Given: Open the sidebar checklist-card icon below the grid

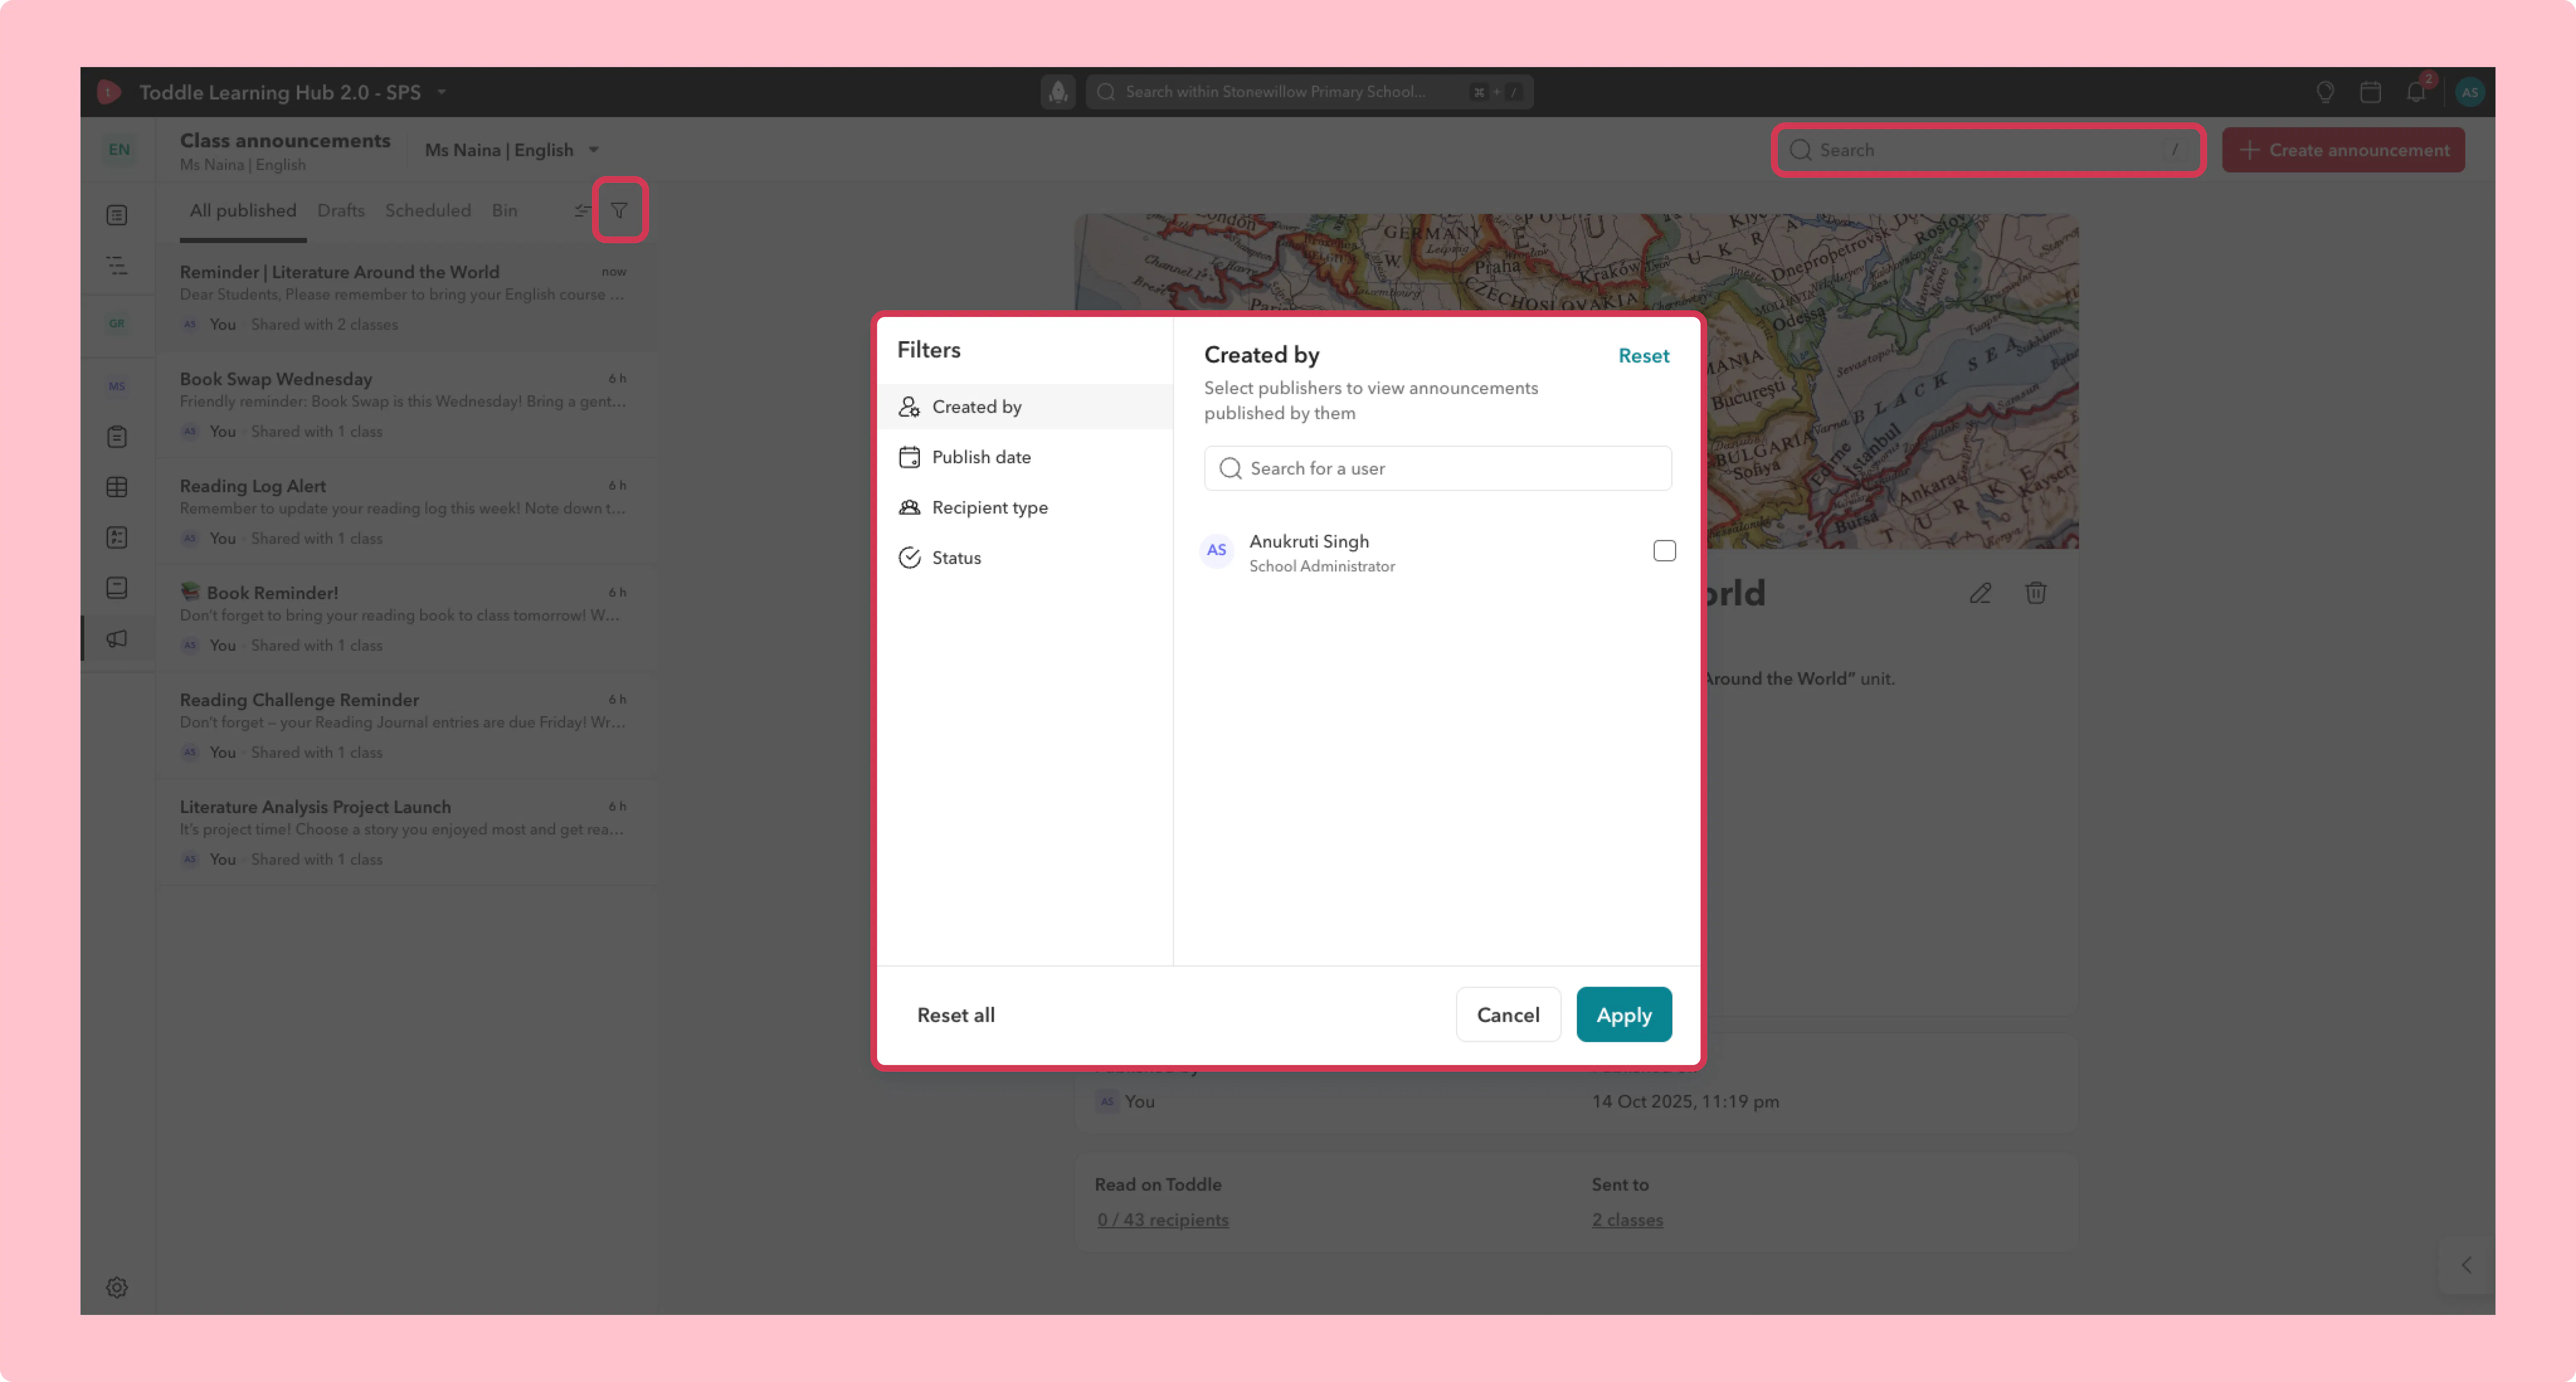Looking at the screenshot, I should pyautogui.click(x=117, y=537).
